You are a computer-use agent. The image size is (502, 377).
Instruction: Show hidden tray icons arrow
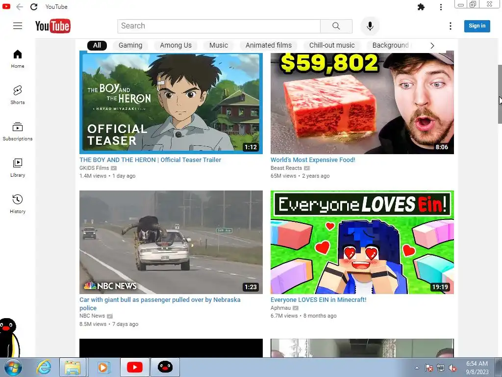point(417,368)
